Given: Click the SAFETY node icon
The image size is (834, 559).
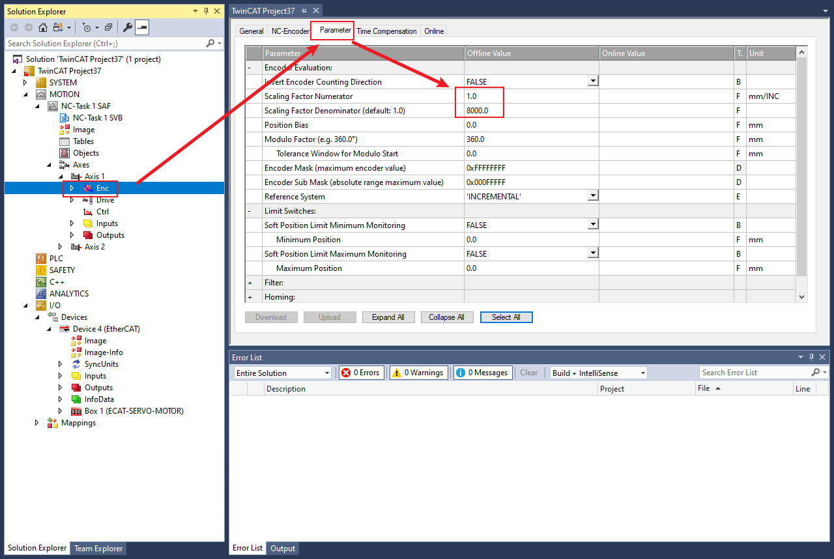Looking at the screenshot, I should [x=40, y=270].
